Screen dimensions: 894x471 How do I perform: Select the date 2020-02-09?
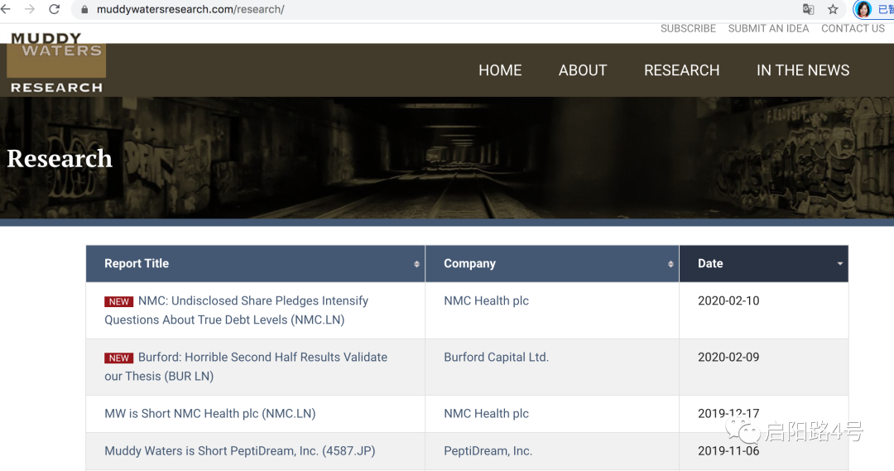tap(728, 357)
